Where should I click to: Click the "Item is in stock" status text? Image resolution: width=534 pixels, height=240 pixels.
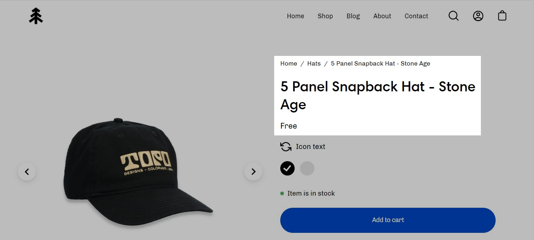[311, 193]
